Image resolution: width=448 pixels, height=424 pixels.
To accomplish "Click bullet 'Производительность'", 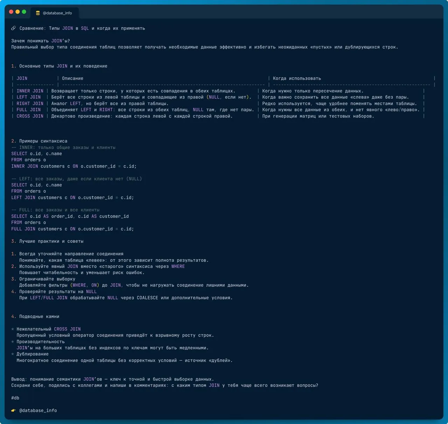I will (x=41, y=342).
